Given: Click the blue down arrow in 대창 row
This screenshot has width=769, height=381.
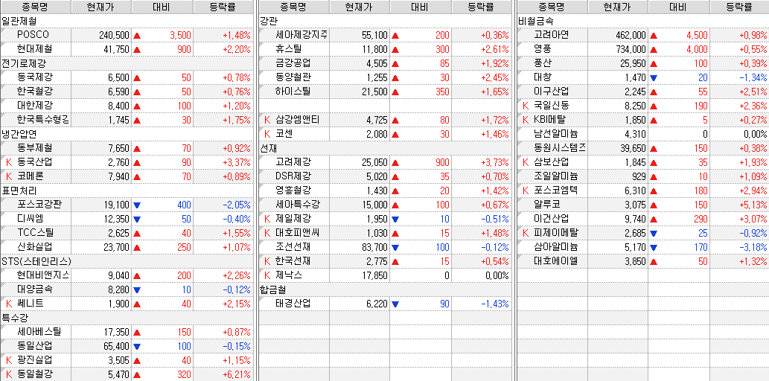Looking at the screenshot, I should pos(654,78).
